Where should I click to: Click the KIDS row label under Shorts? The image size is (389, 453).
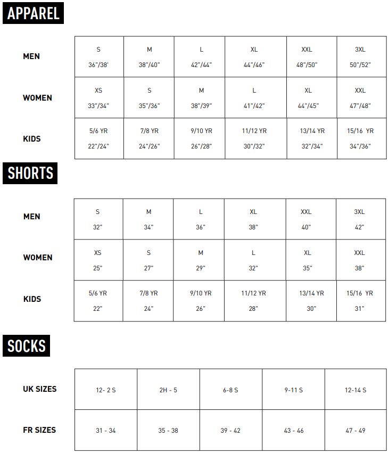tap(32, 299)
